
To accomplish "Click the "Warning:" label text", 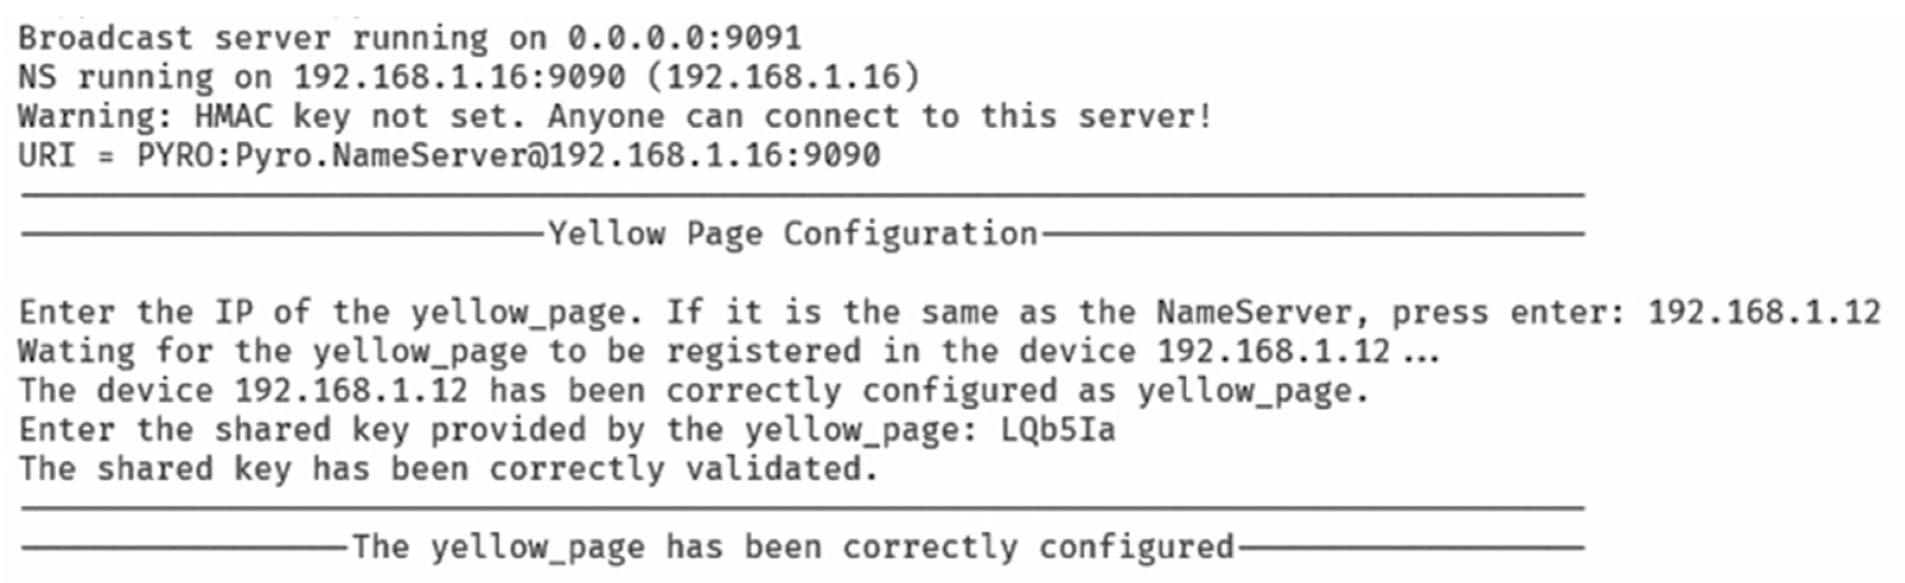I will pyautogui.click(x=95, y=117).
